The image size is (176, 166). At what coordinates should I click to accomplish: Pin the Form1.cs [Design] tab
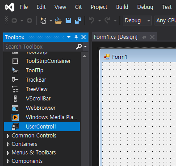[x=144, y=37]
